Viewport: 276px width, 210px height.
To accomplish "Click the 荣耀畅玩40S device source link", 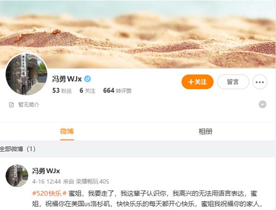I will [92, 182].
